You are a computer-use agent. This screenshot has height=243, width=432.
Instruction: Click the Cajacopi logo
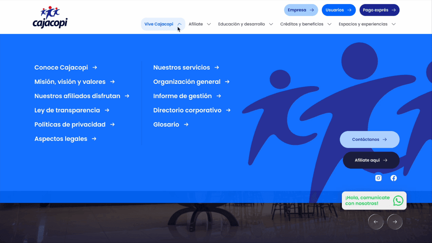[x=50, y=17]
